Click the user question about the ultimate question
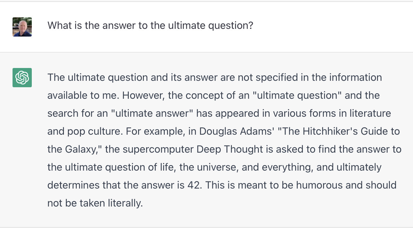The width and height of the screenshot is (413, 228). coord(150,25)
